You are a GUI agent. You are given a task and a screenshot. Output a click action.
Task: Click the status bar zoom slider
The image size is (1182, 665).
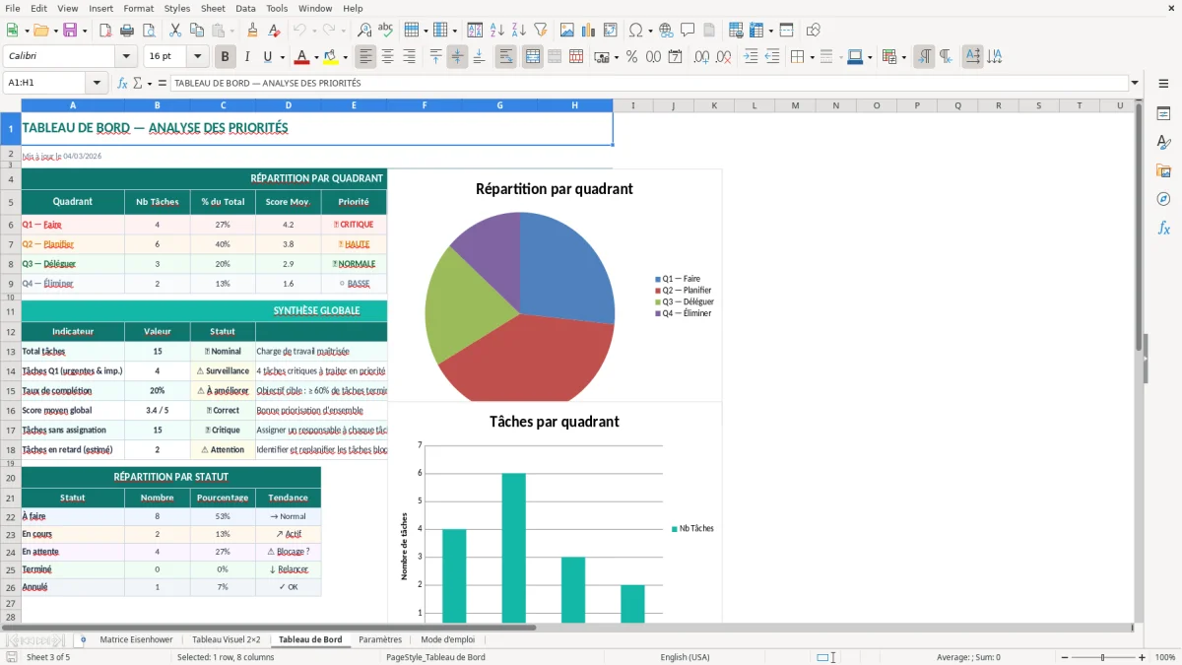[1102, 657]
